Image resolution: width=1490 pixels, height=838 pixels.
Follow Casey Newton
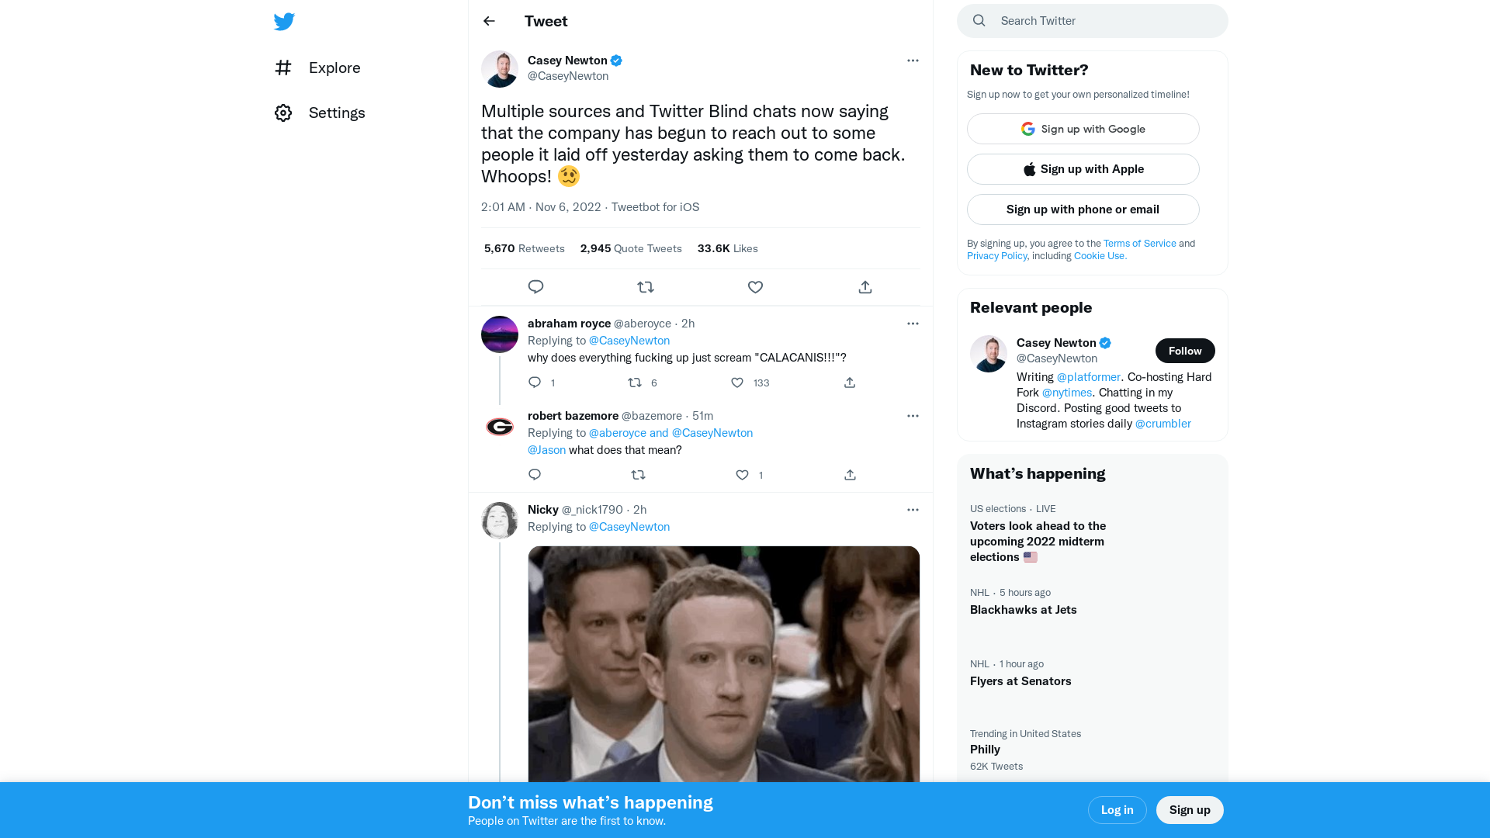pyautogui.click(x=1185, y=351)
